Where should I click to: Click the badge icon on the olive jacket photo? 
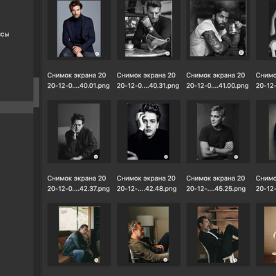coord(165,260)
